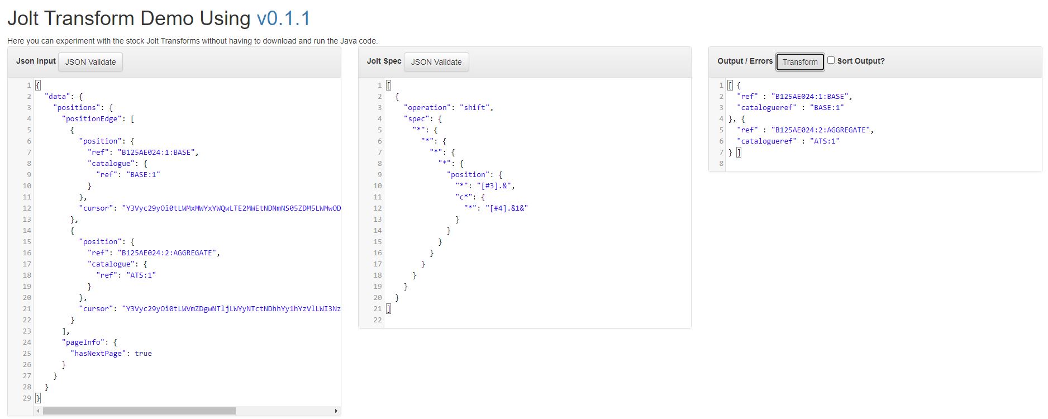Click line number 29 in Json Input gutter
Image resolution: width=1048 pixels, height=419 pixels.
click(x=27, y=398)
